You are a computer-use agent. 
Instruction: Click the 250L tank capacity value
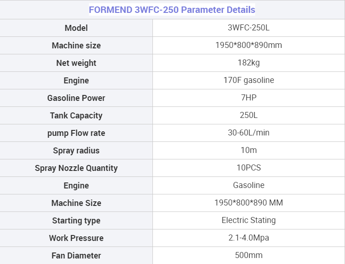[x=249, y=115]
